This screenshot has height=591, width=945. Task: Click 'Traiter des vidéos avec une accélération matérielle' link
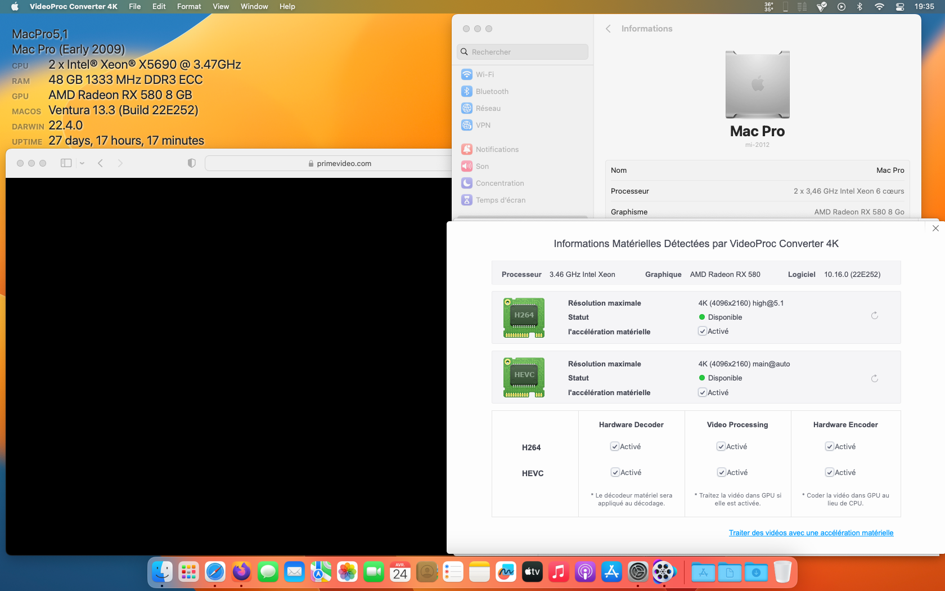coord(811,533)
